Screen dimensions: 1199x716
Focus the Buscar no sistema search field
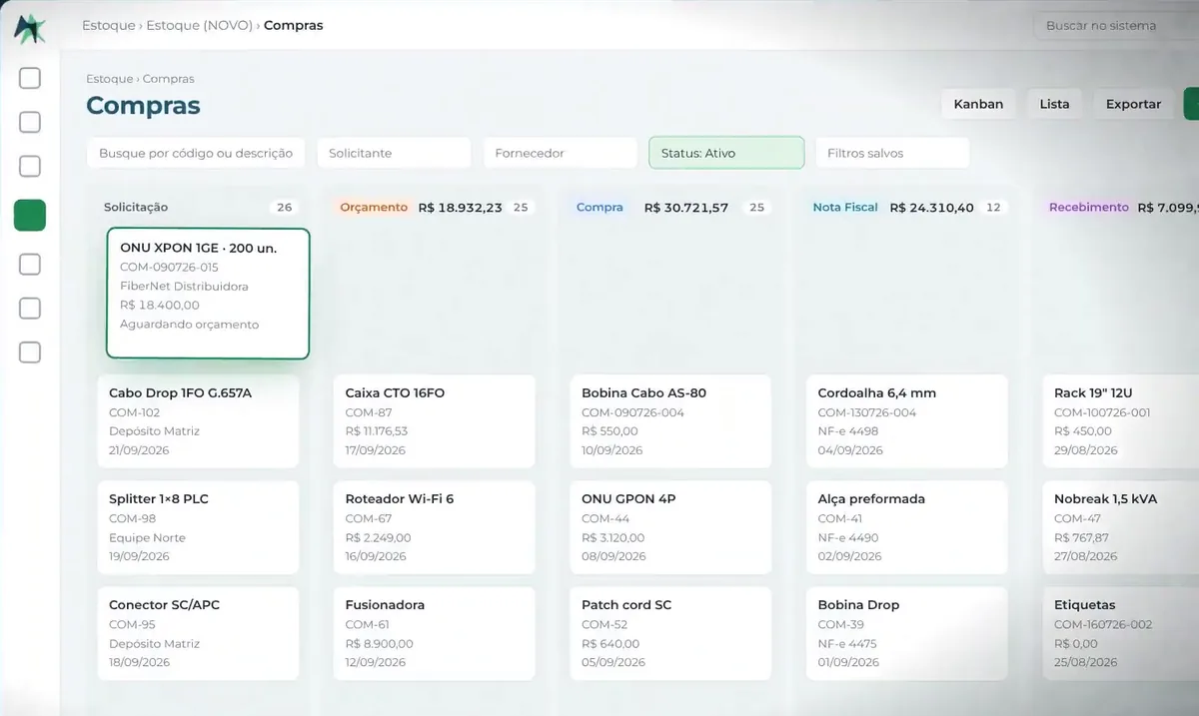pyautogui.click(x=1115, y=25)
